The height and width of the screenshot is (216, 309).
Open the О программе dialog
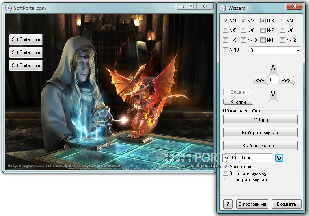pos(252,204)
